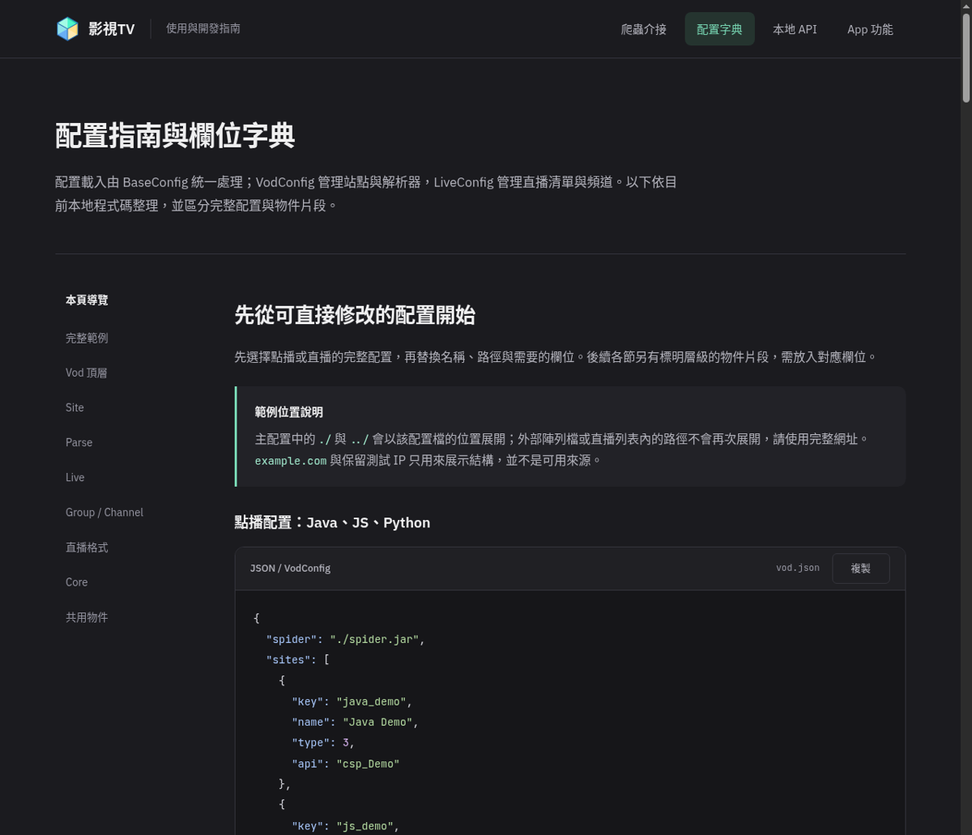Select the 配置字典 nav tab
Screen dimensions: 972x835
point(719,29)
